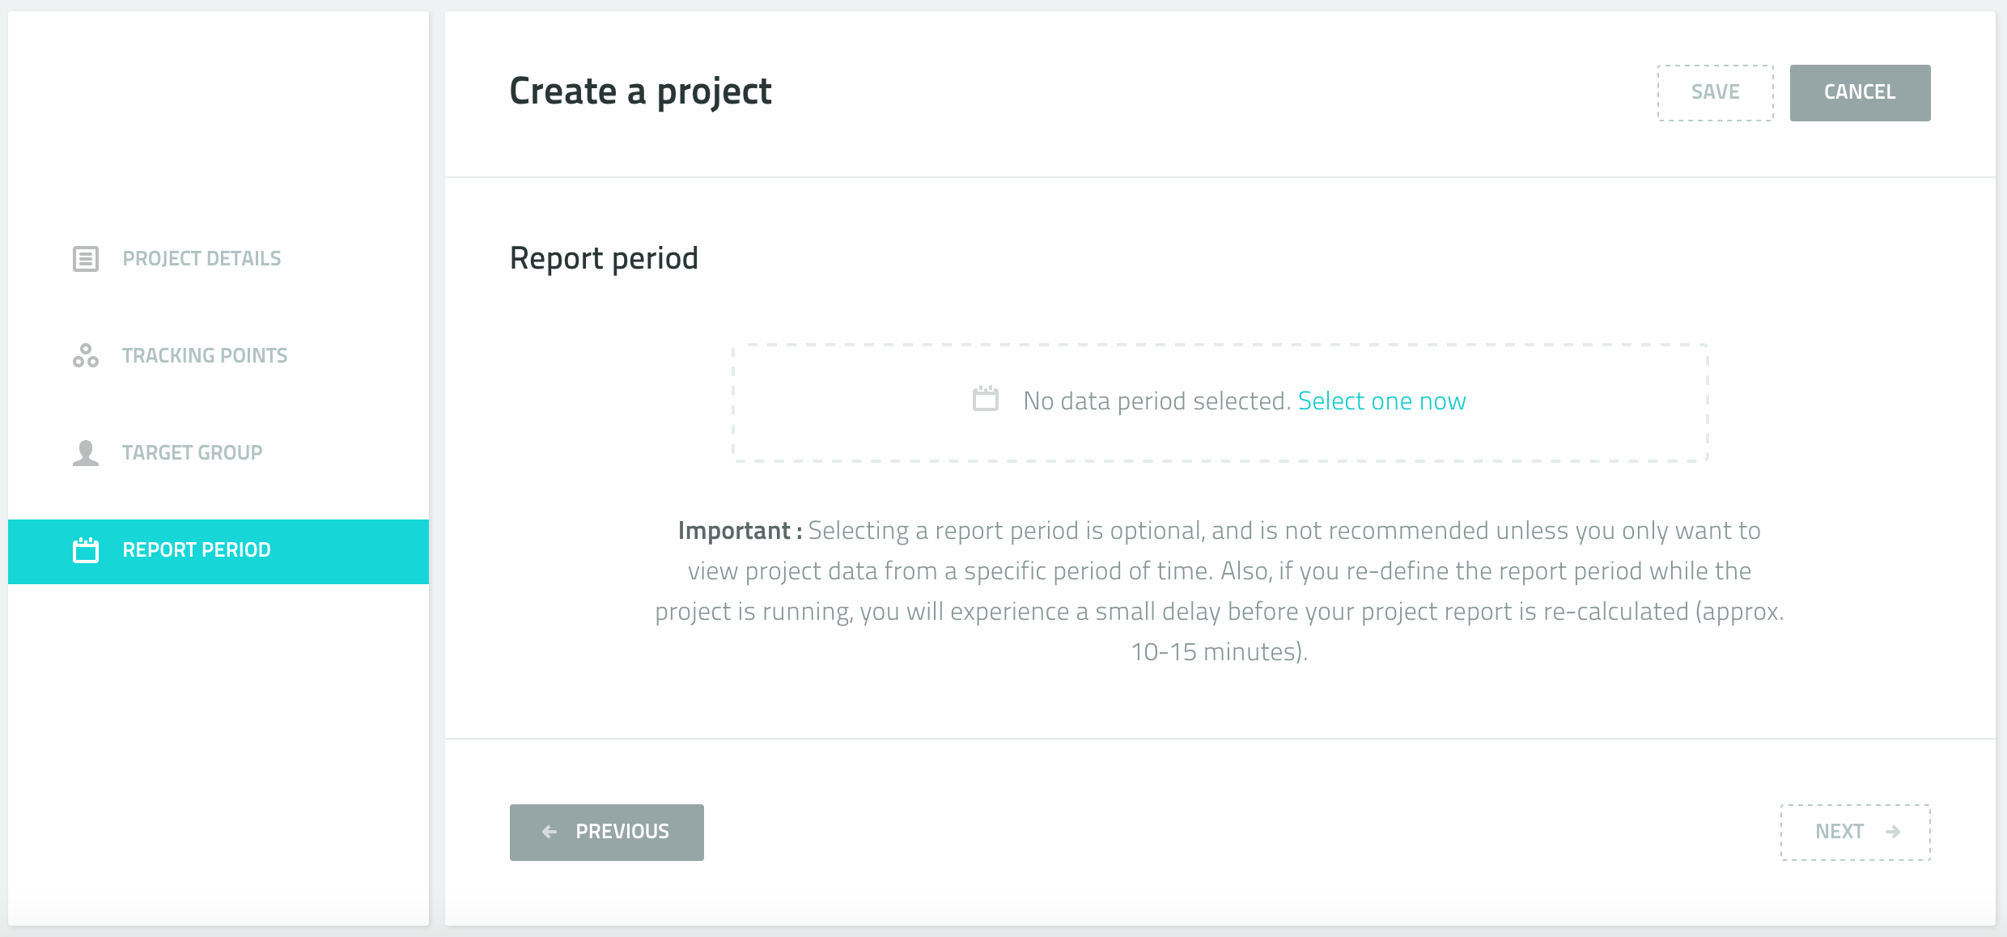Image resolution: width=2007 pixels, height=937 pixels.
Task: Click the Project Details document icon
Action: [86, 259]
